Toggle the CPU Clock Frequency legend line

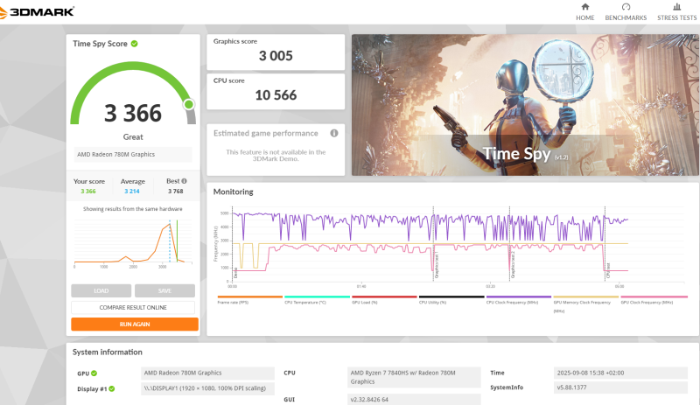(x=519, y=297)
